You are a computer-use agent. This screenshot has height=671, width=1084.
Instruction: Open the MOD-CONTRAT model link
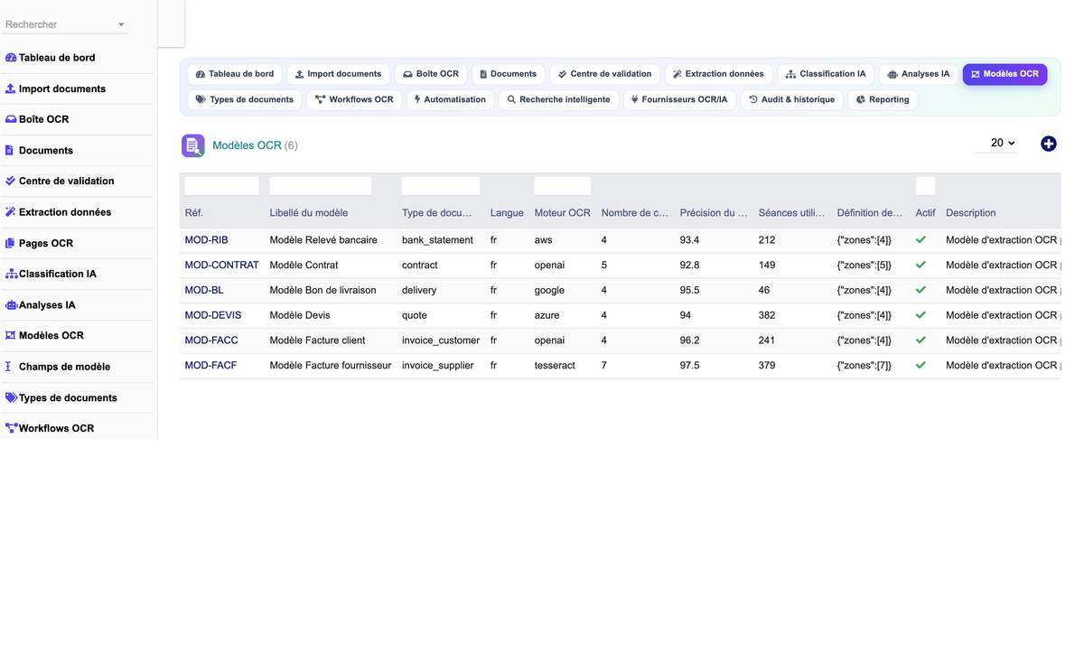pyautogui.click(x=221, y=266)
